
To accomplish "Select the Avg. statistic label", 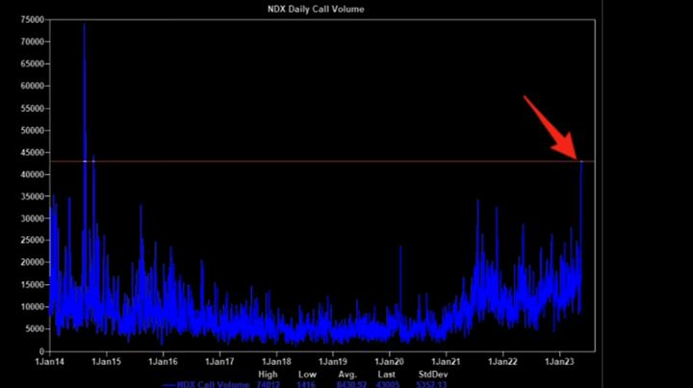I will click(x=345, y=373).
